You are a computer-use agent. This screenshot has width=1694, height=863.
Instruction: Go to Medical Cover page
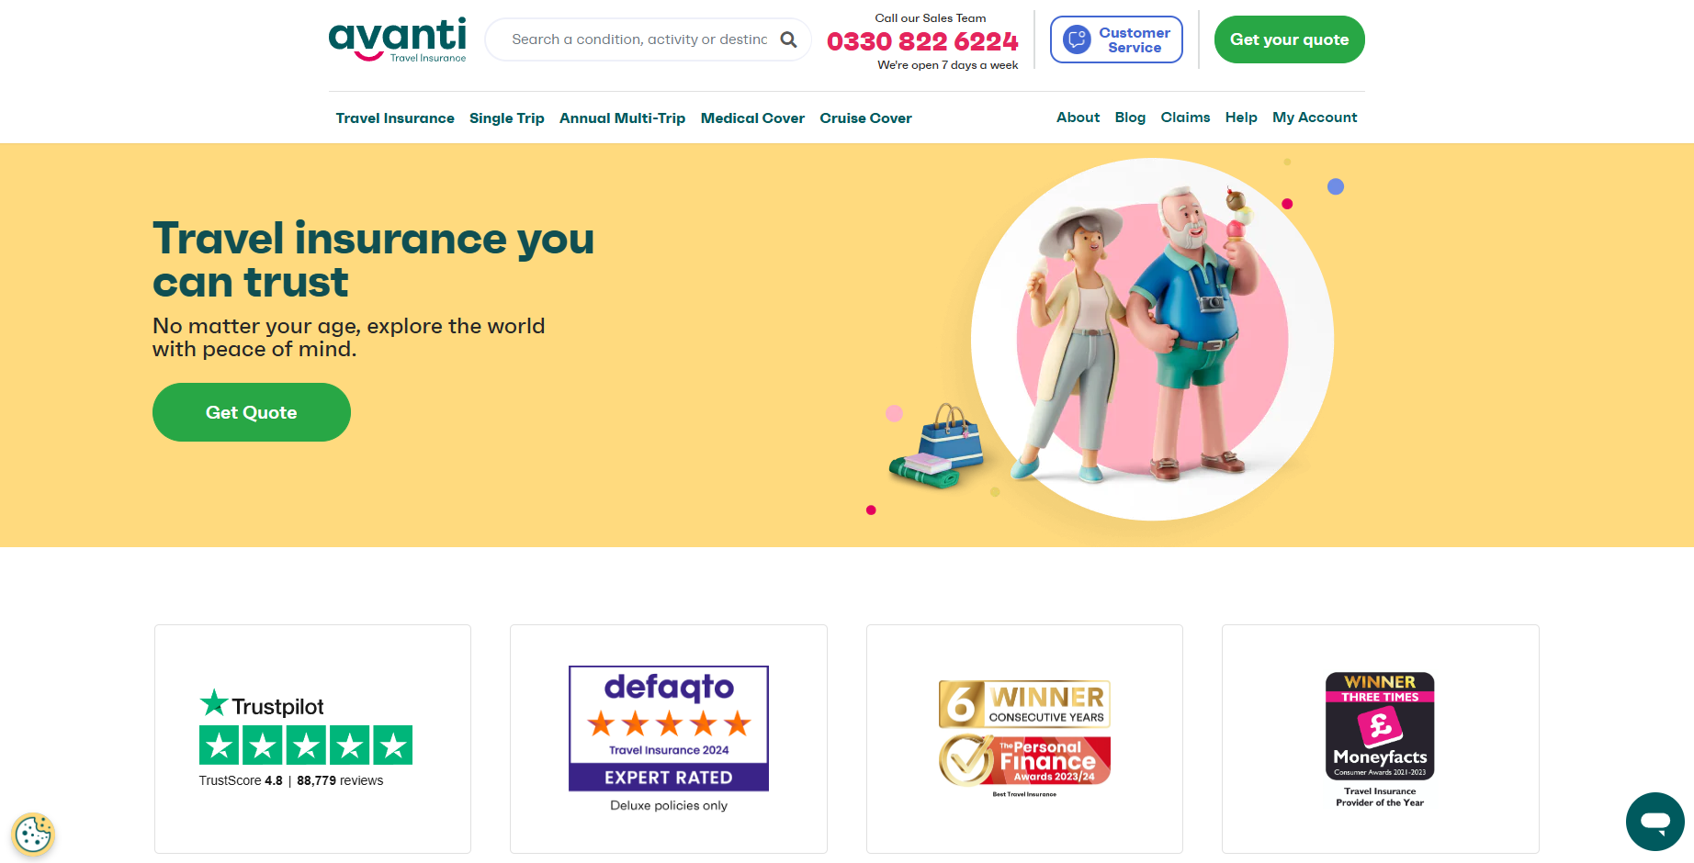pos(752,118)
